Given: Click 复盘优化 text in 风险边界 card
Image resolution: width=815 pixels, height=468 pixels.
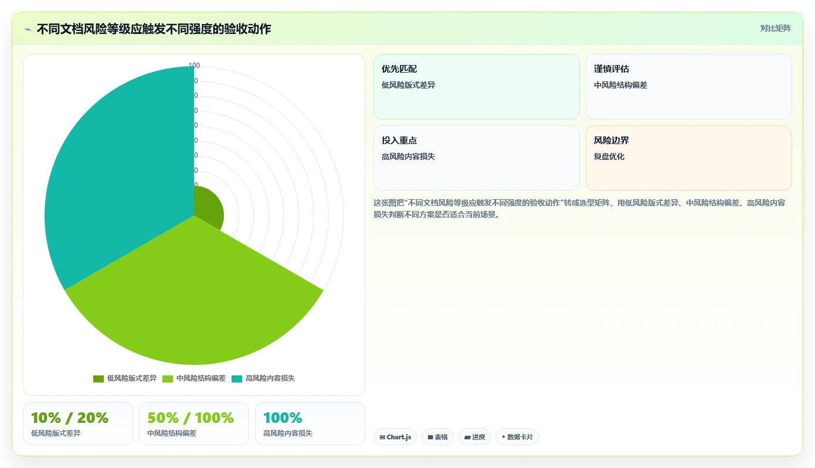Looking at the screenshot, I should (609, 156).
